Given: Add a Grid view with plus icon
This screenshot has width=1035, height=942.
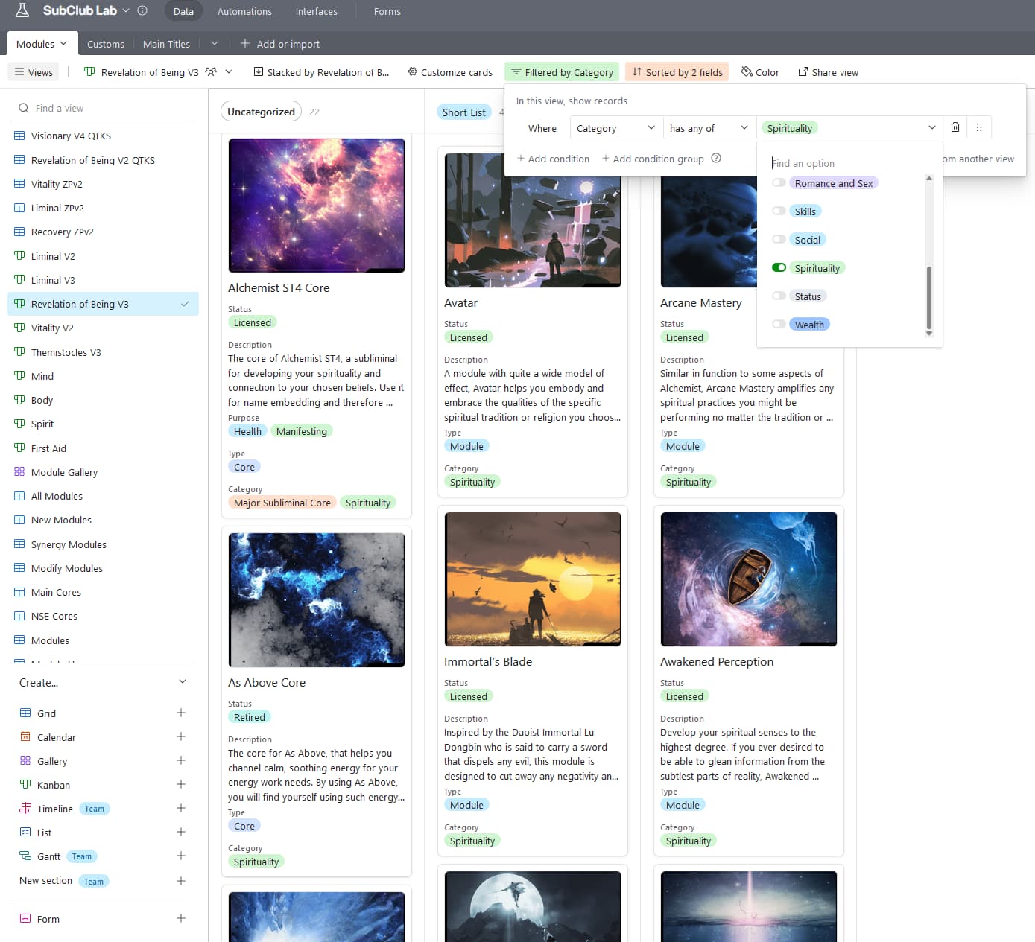Looking at the screenshot, I should 181,713.
